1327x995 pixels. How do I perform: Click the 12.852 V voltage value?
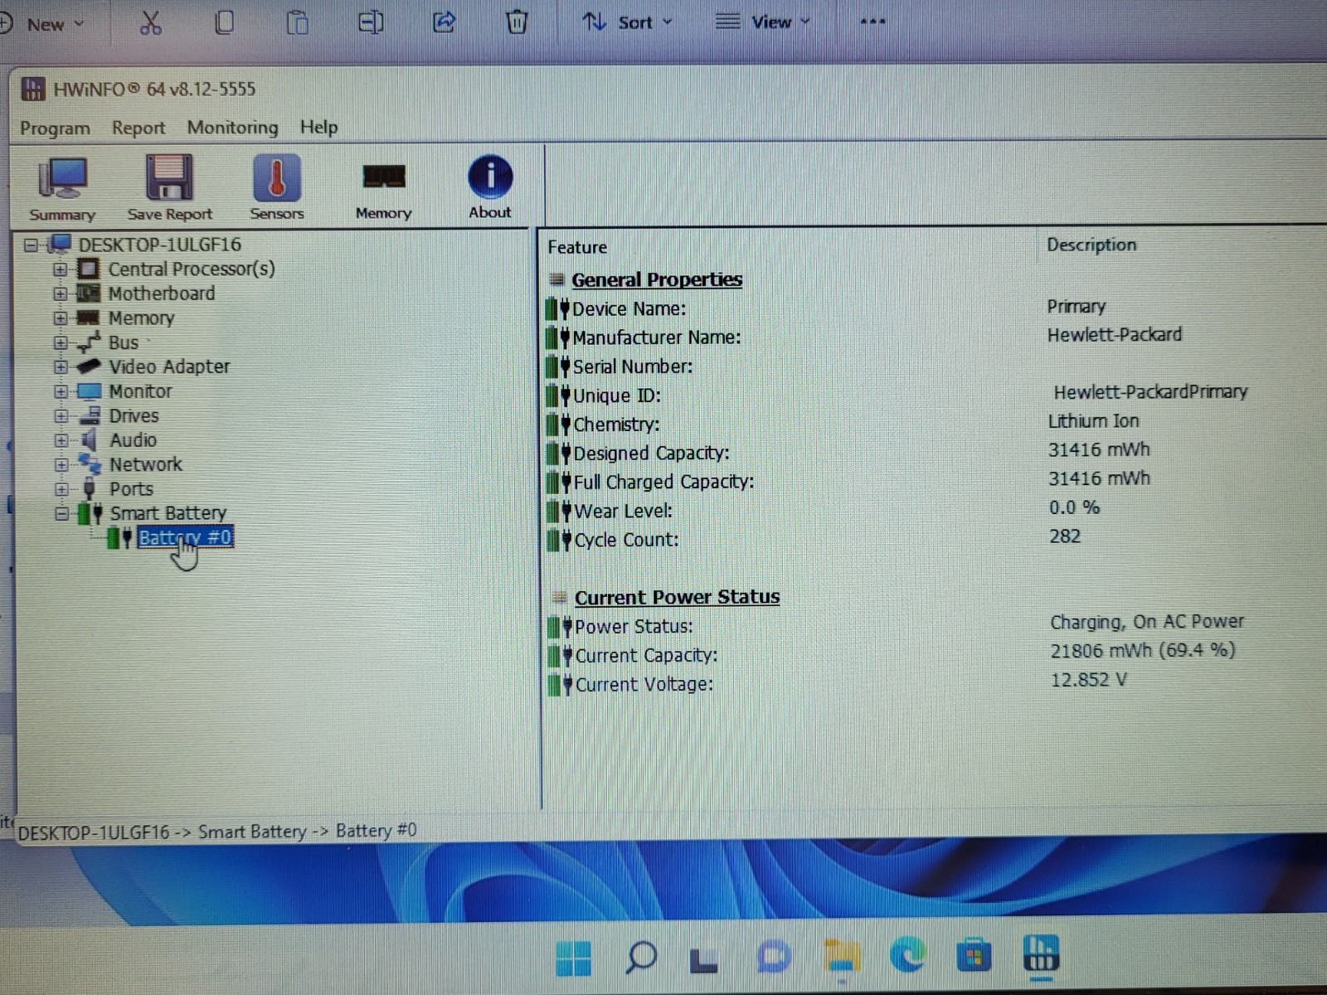pos(1089,680)
